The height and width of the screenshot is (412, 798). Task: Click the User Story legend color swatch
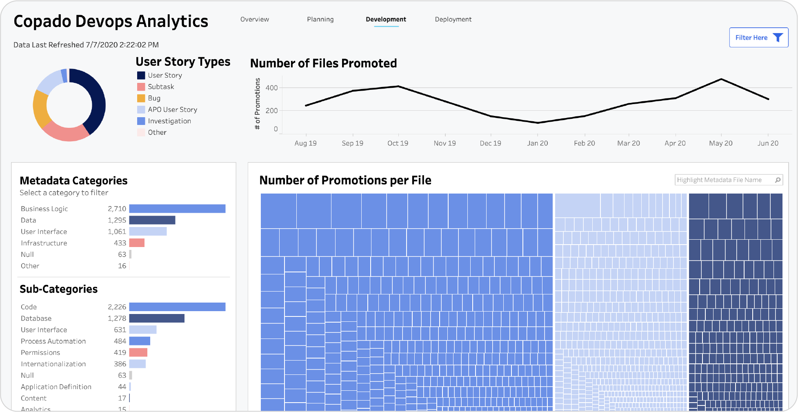(x=141, y=76)
